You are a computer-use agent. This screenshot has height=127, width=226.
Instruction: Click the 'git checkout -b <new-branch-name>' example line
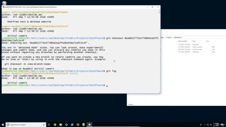(x=28, y=64)
